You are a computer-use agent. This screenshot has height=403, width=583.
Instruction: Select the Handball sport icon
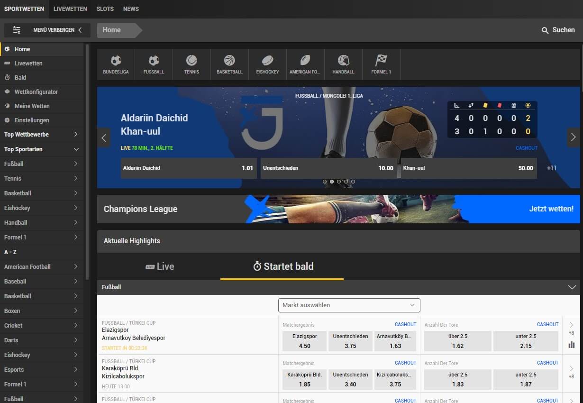point(343,60)
